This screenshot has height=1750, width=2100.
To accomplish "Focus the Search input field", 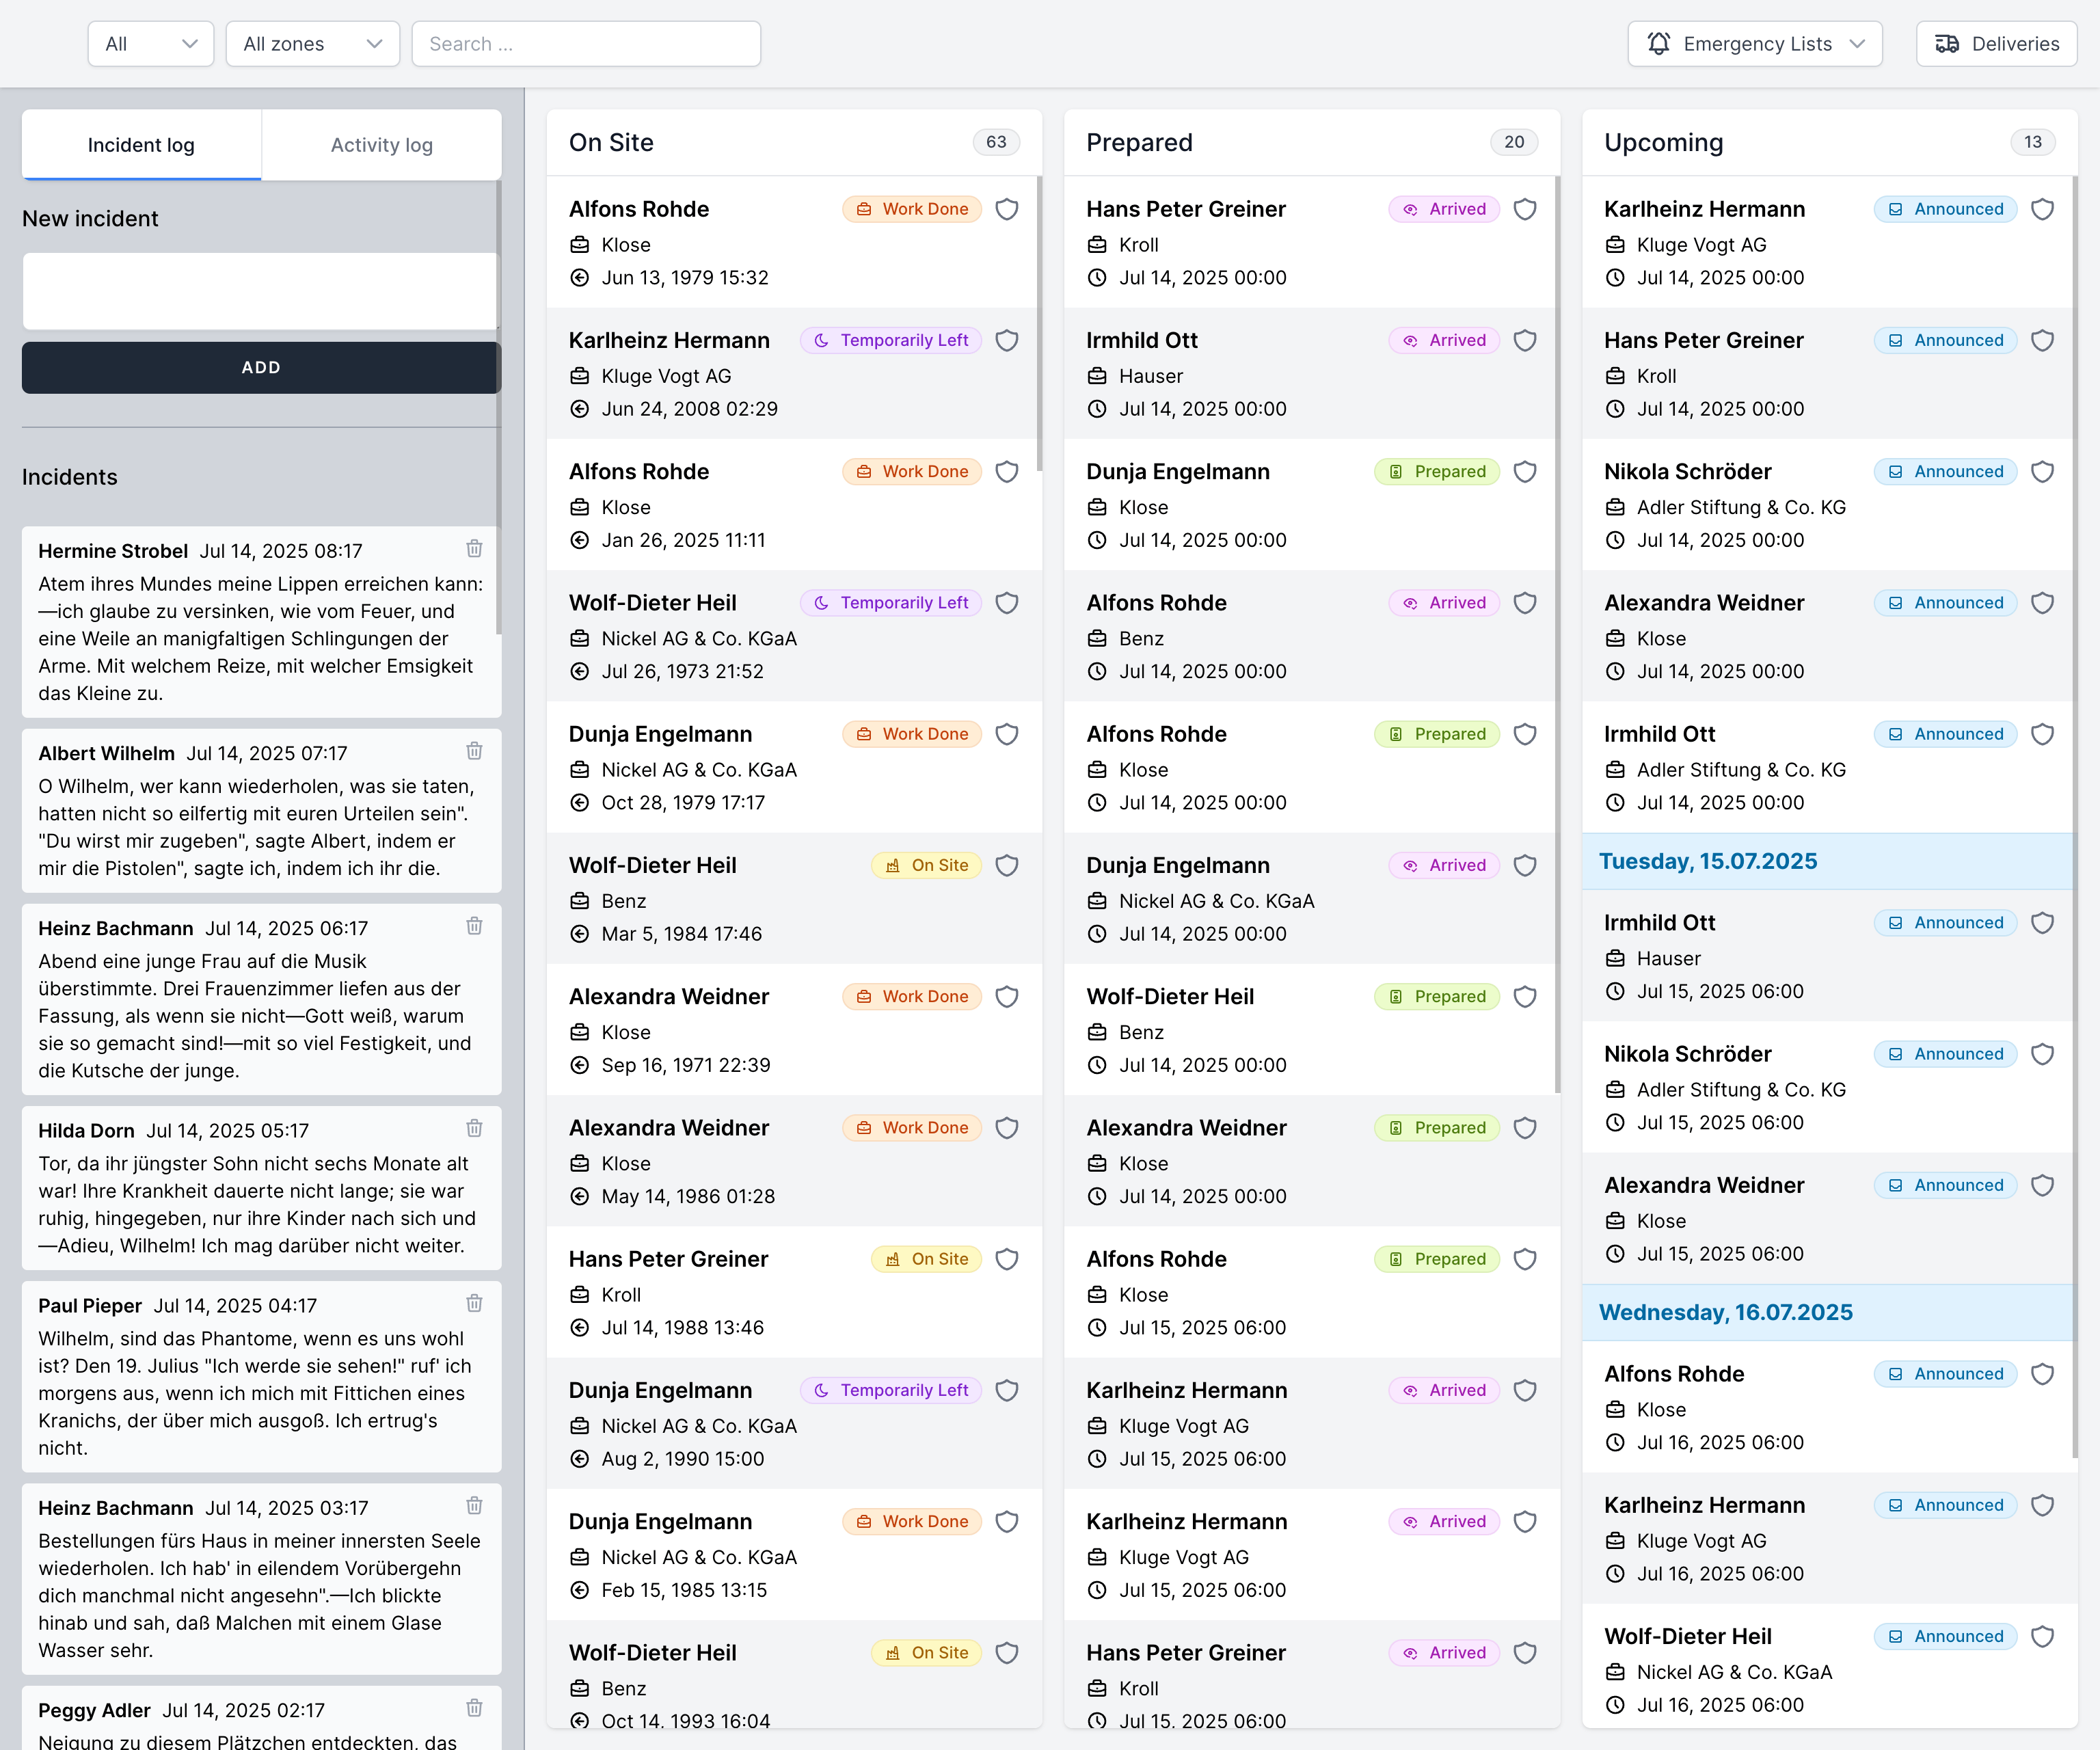I will [586, 44].
